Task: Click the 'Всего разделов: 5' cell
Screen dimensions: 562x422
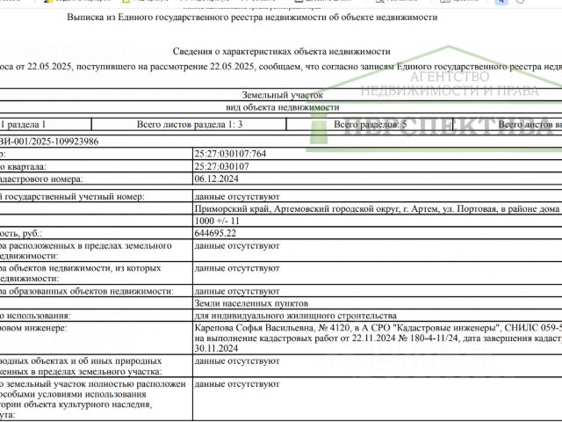Action: 370,125
